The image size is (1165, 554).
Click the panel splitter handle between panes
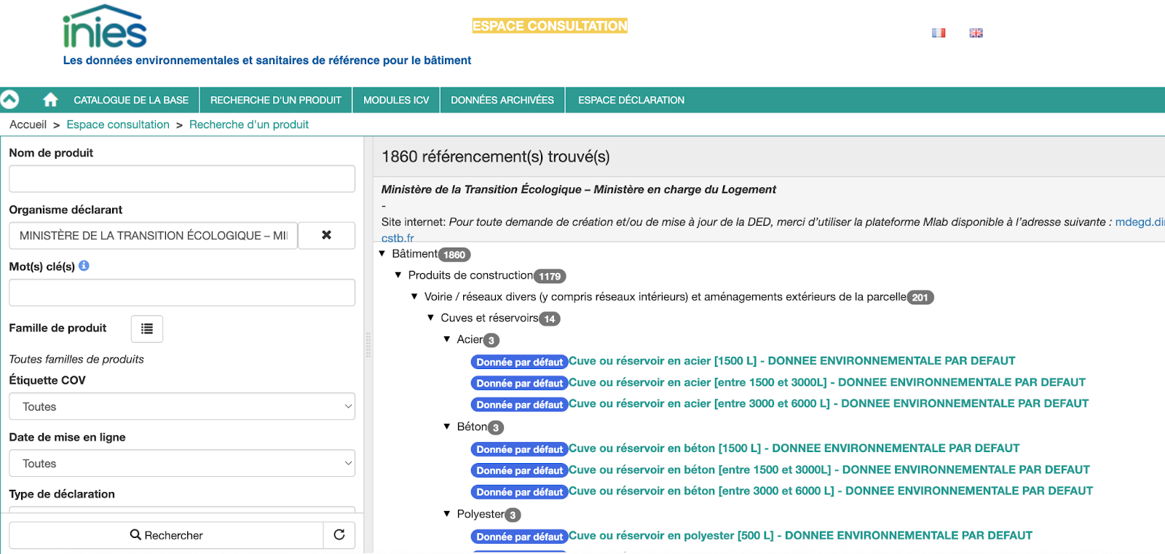tap(368, 344)
